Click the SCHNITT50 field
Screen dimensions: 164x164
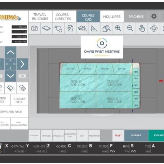19,41
